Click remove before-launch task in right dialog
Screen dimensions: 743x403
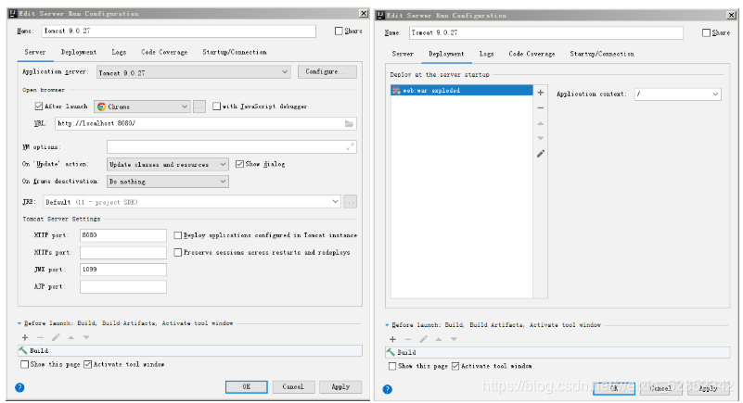(x=407, y=339)
